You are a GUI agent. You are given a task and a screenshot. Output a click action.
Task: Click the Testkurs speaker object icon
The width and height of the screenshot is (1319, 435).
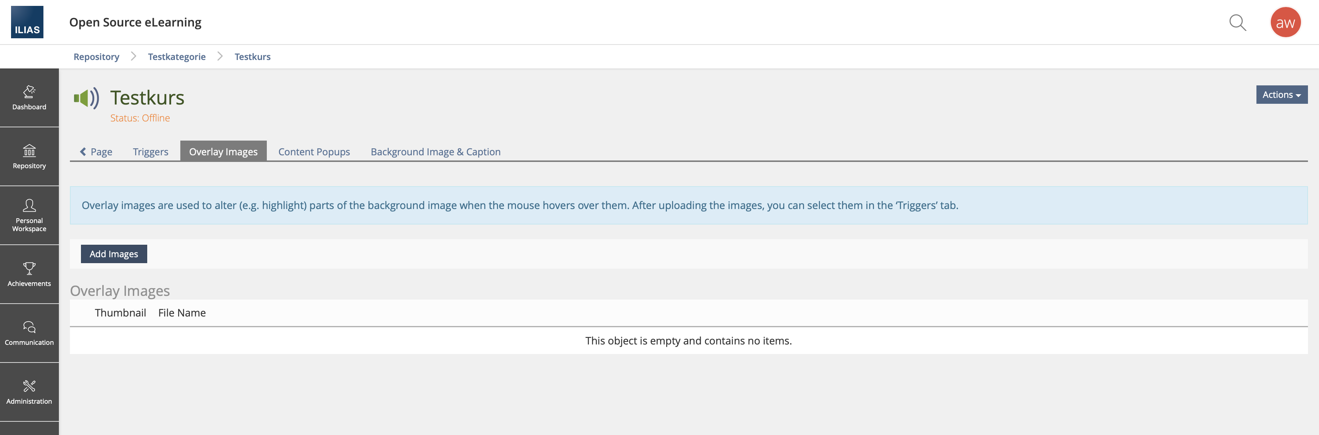pos(86,98)
